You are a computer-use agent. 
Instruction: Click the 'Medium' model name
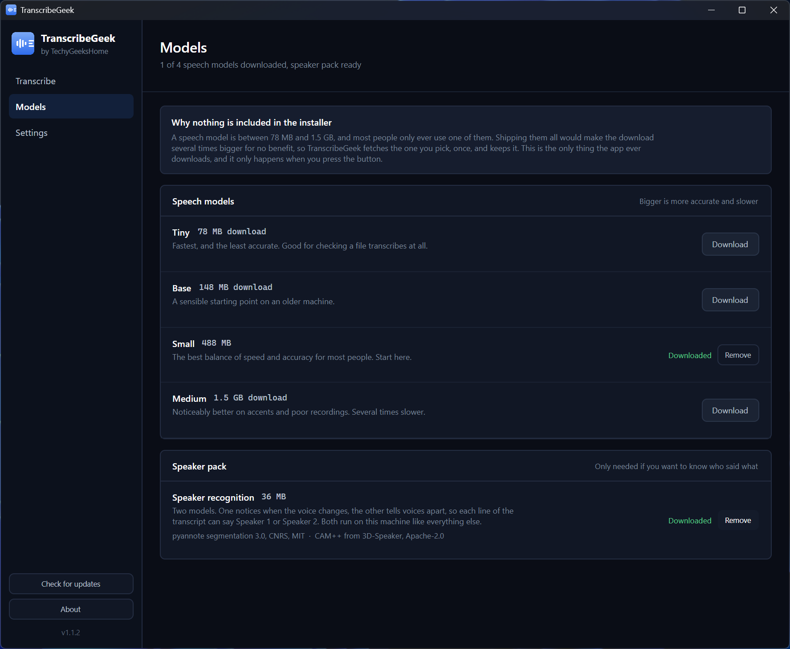(189, 399)
